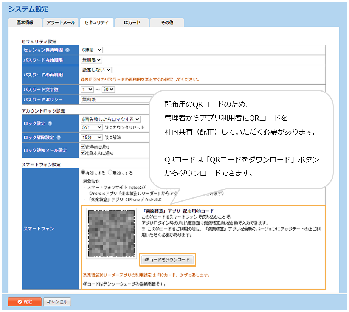The height and width of the screenshot is (312, 349).
Task: Expand the 5回失敗したらロックする dropdown
Action: pyautogui.click(x=110, y=119)
